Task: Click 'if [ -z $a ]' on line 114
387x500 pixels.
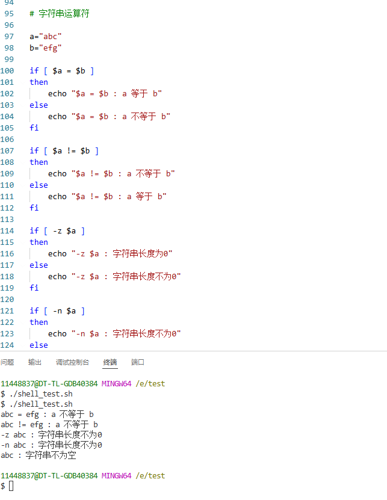Action: [x=57, y=231]
